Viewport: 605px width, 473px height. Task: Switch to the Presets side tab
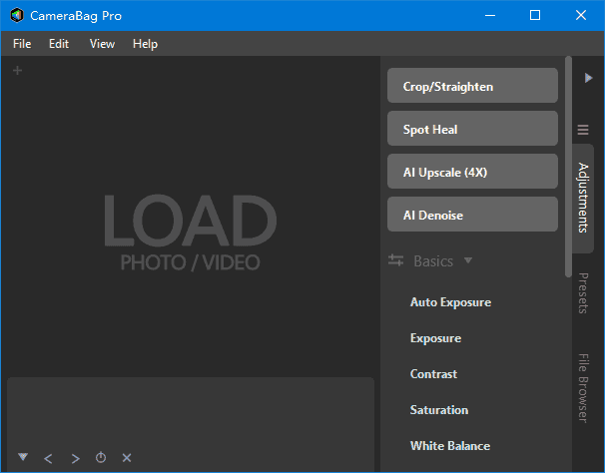583,292
